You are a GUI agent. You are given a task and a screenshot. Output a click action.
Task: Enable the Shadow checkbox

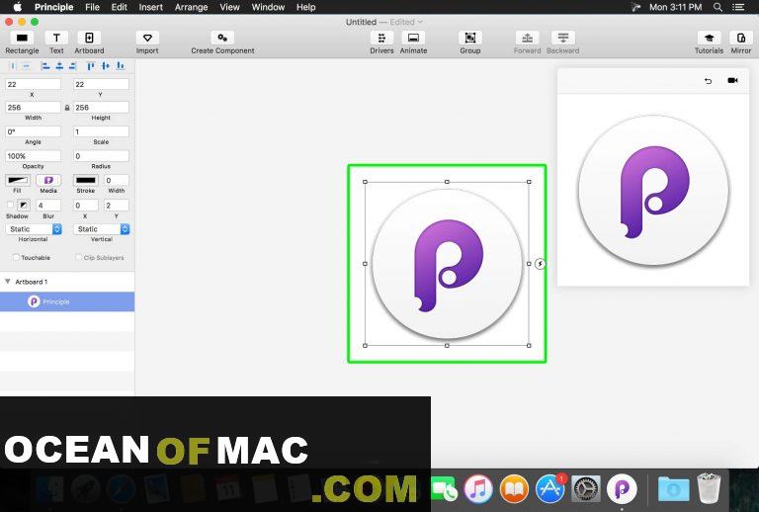click(x=10, y=205)
